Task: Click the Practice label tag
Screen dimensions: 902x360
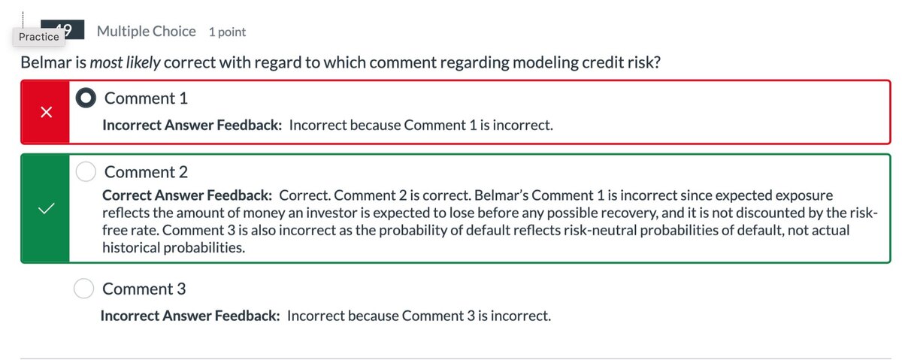Action: click(x=39, y=37)
